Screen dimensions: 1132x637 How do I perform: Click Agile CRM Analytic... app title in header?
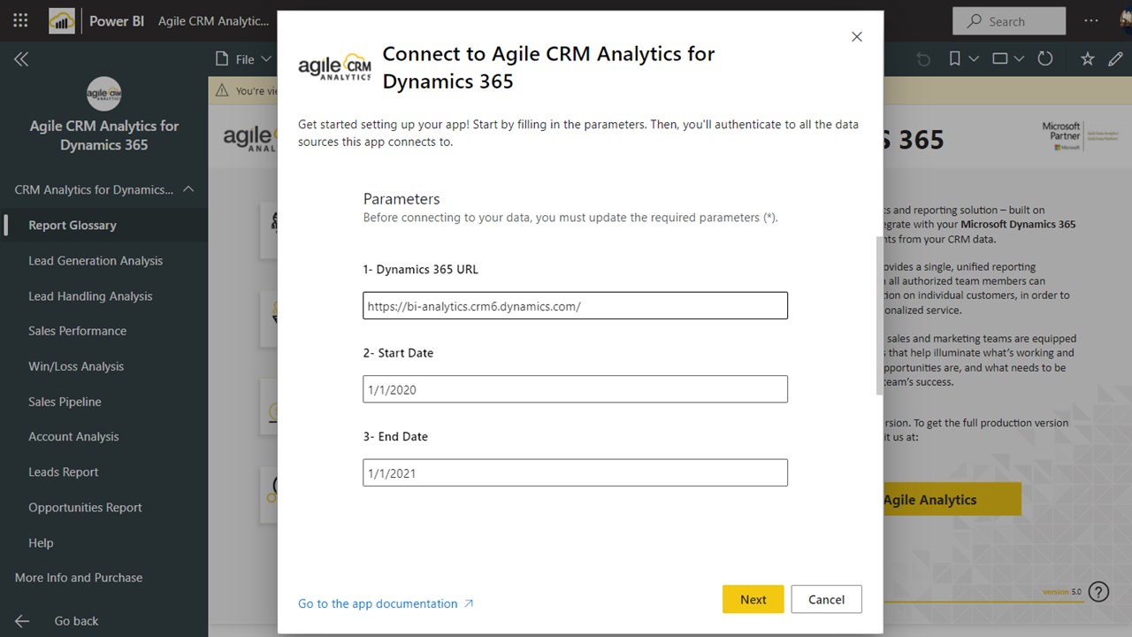tap(213, 21)
